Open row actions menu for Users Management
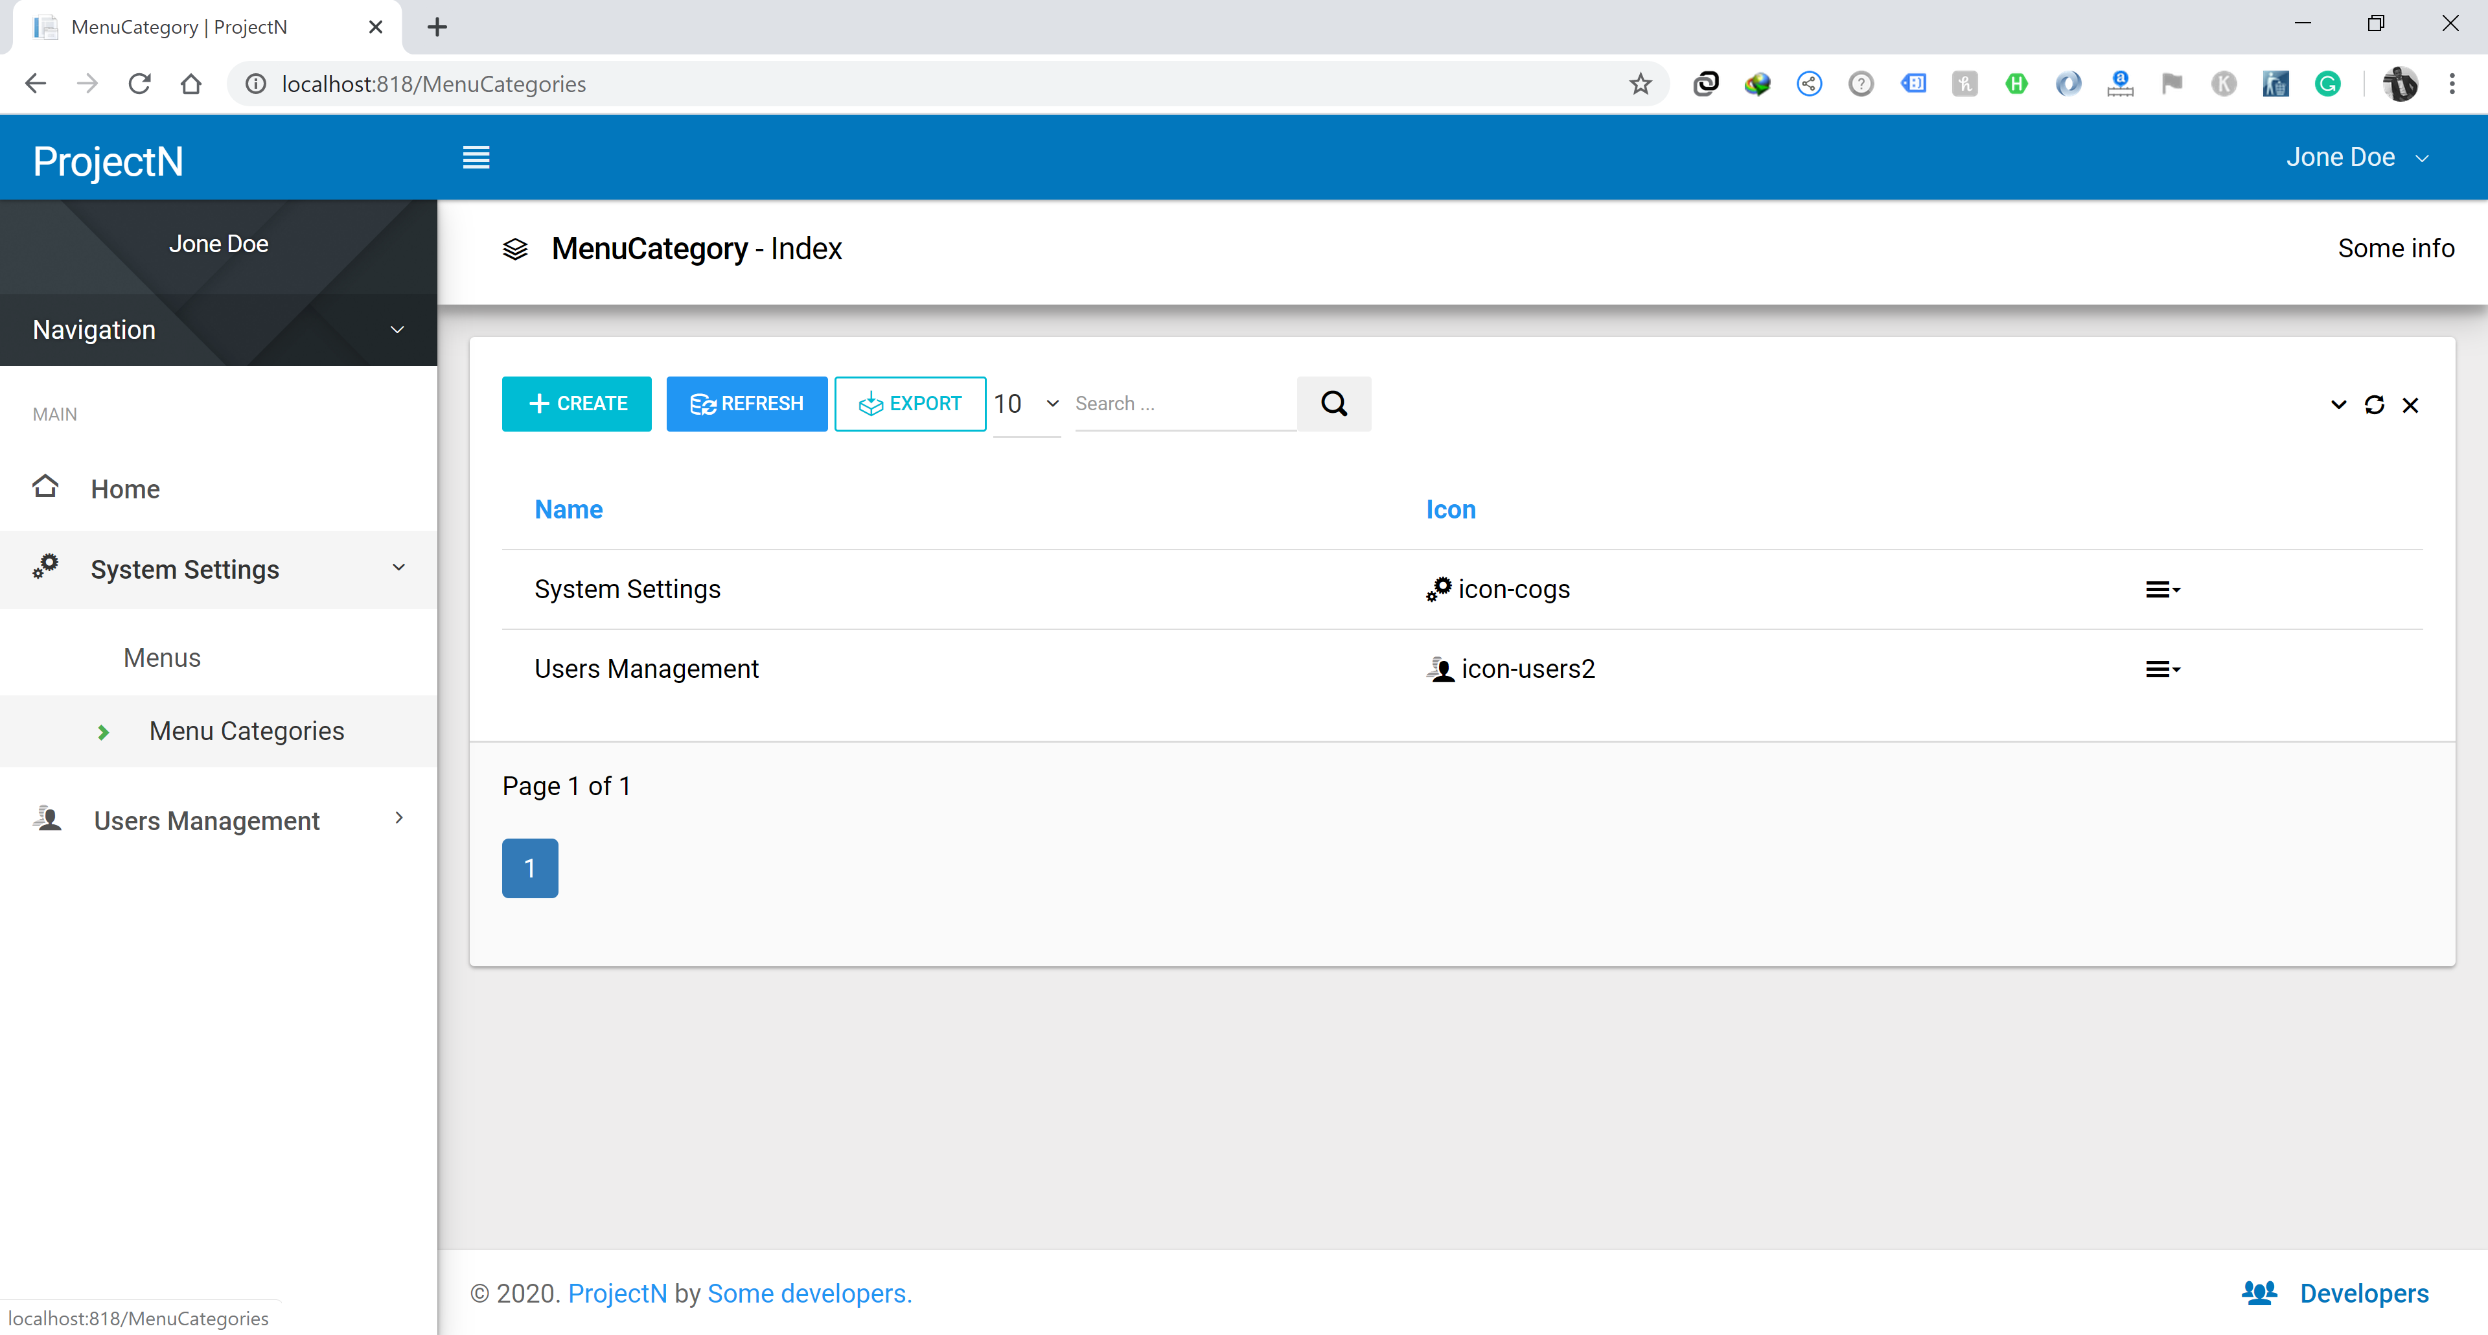Image resolution: width=2488 pixels, height=1335 pixels. pyautogui.click(x=2161, y=668)
